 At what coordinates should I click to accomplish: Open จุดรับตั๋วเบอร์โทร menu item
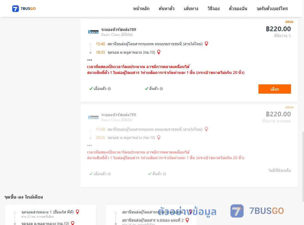[272, 8]
